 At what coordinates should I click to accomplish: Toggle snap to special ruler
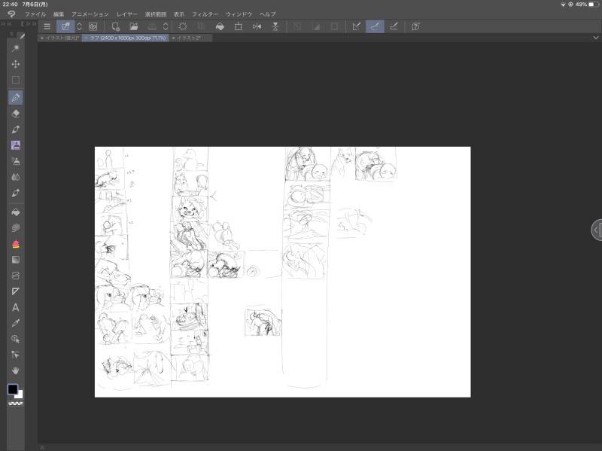click(375, 26)
